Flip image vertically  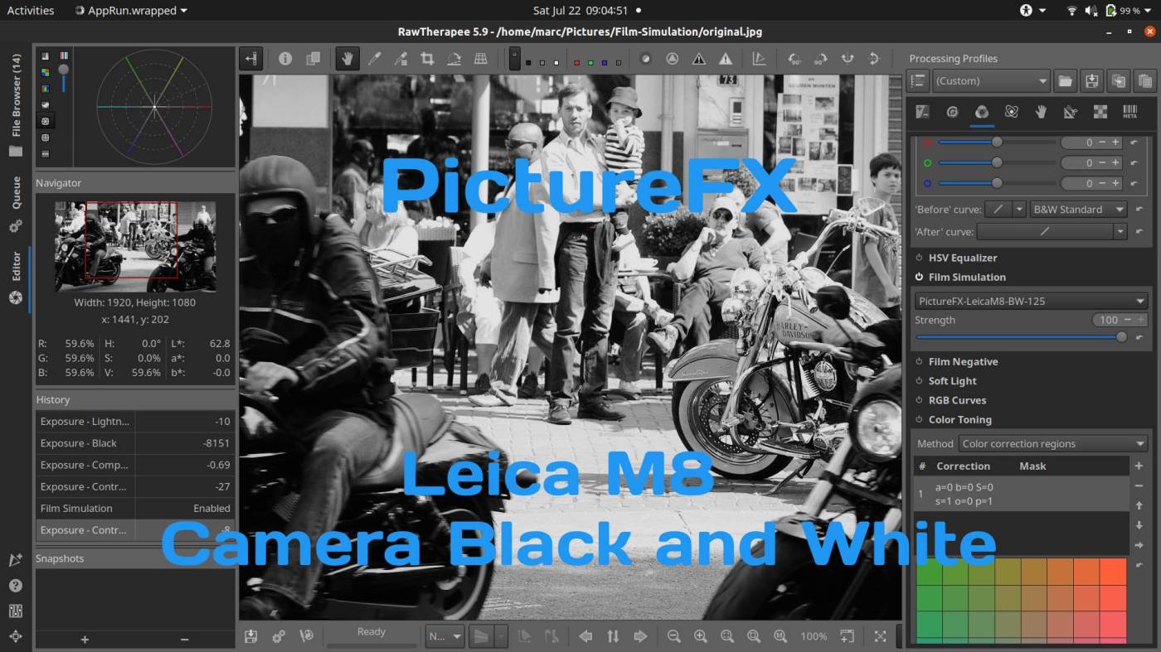click(873, 59)
